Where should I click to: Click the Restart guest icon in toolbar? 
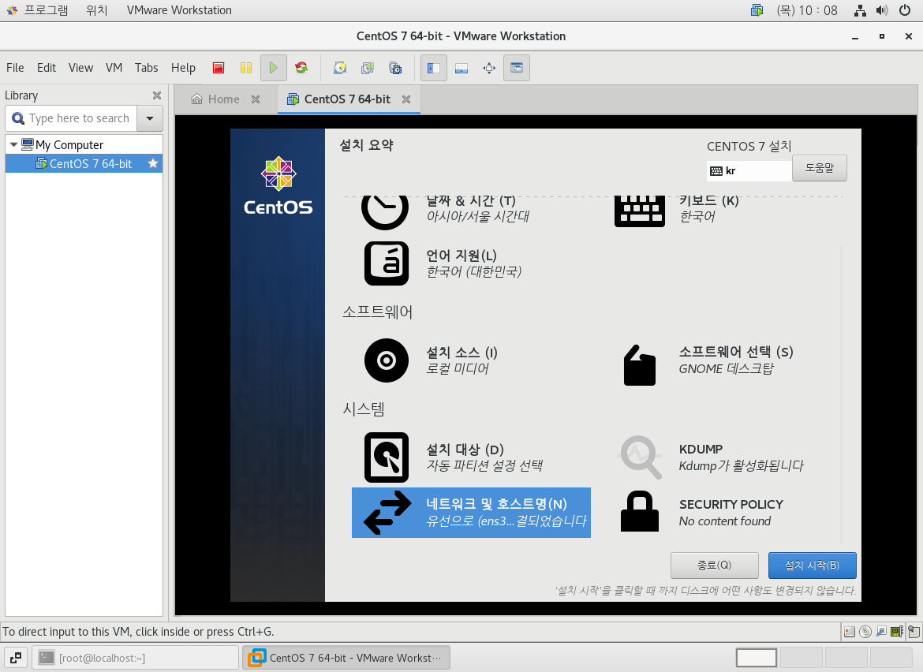301,68
